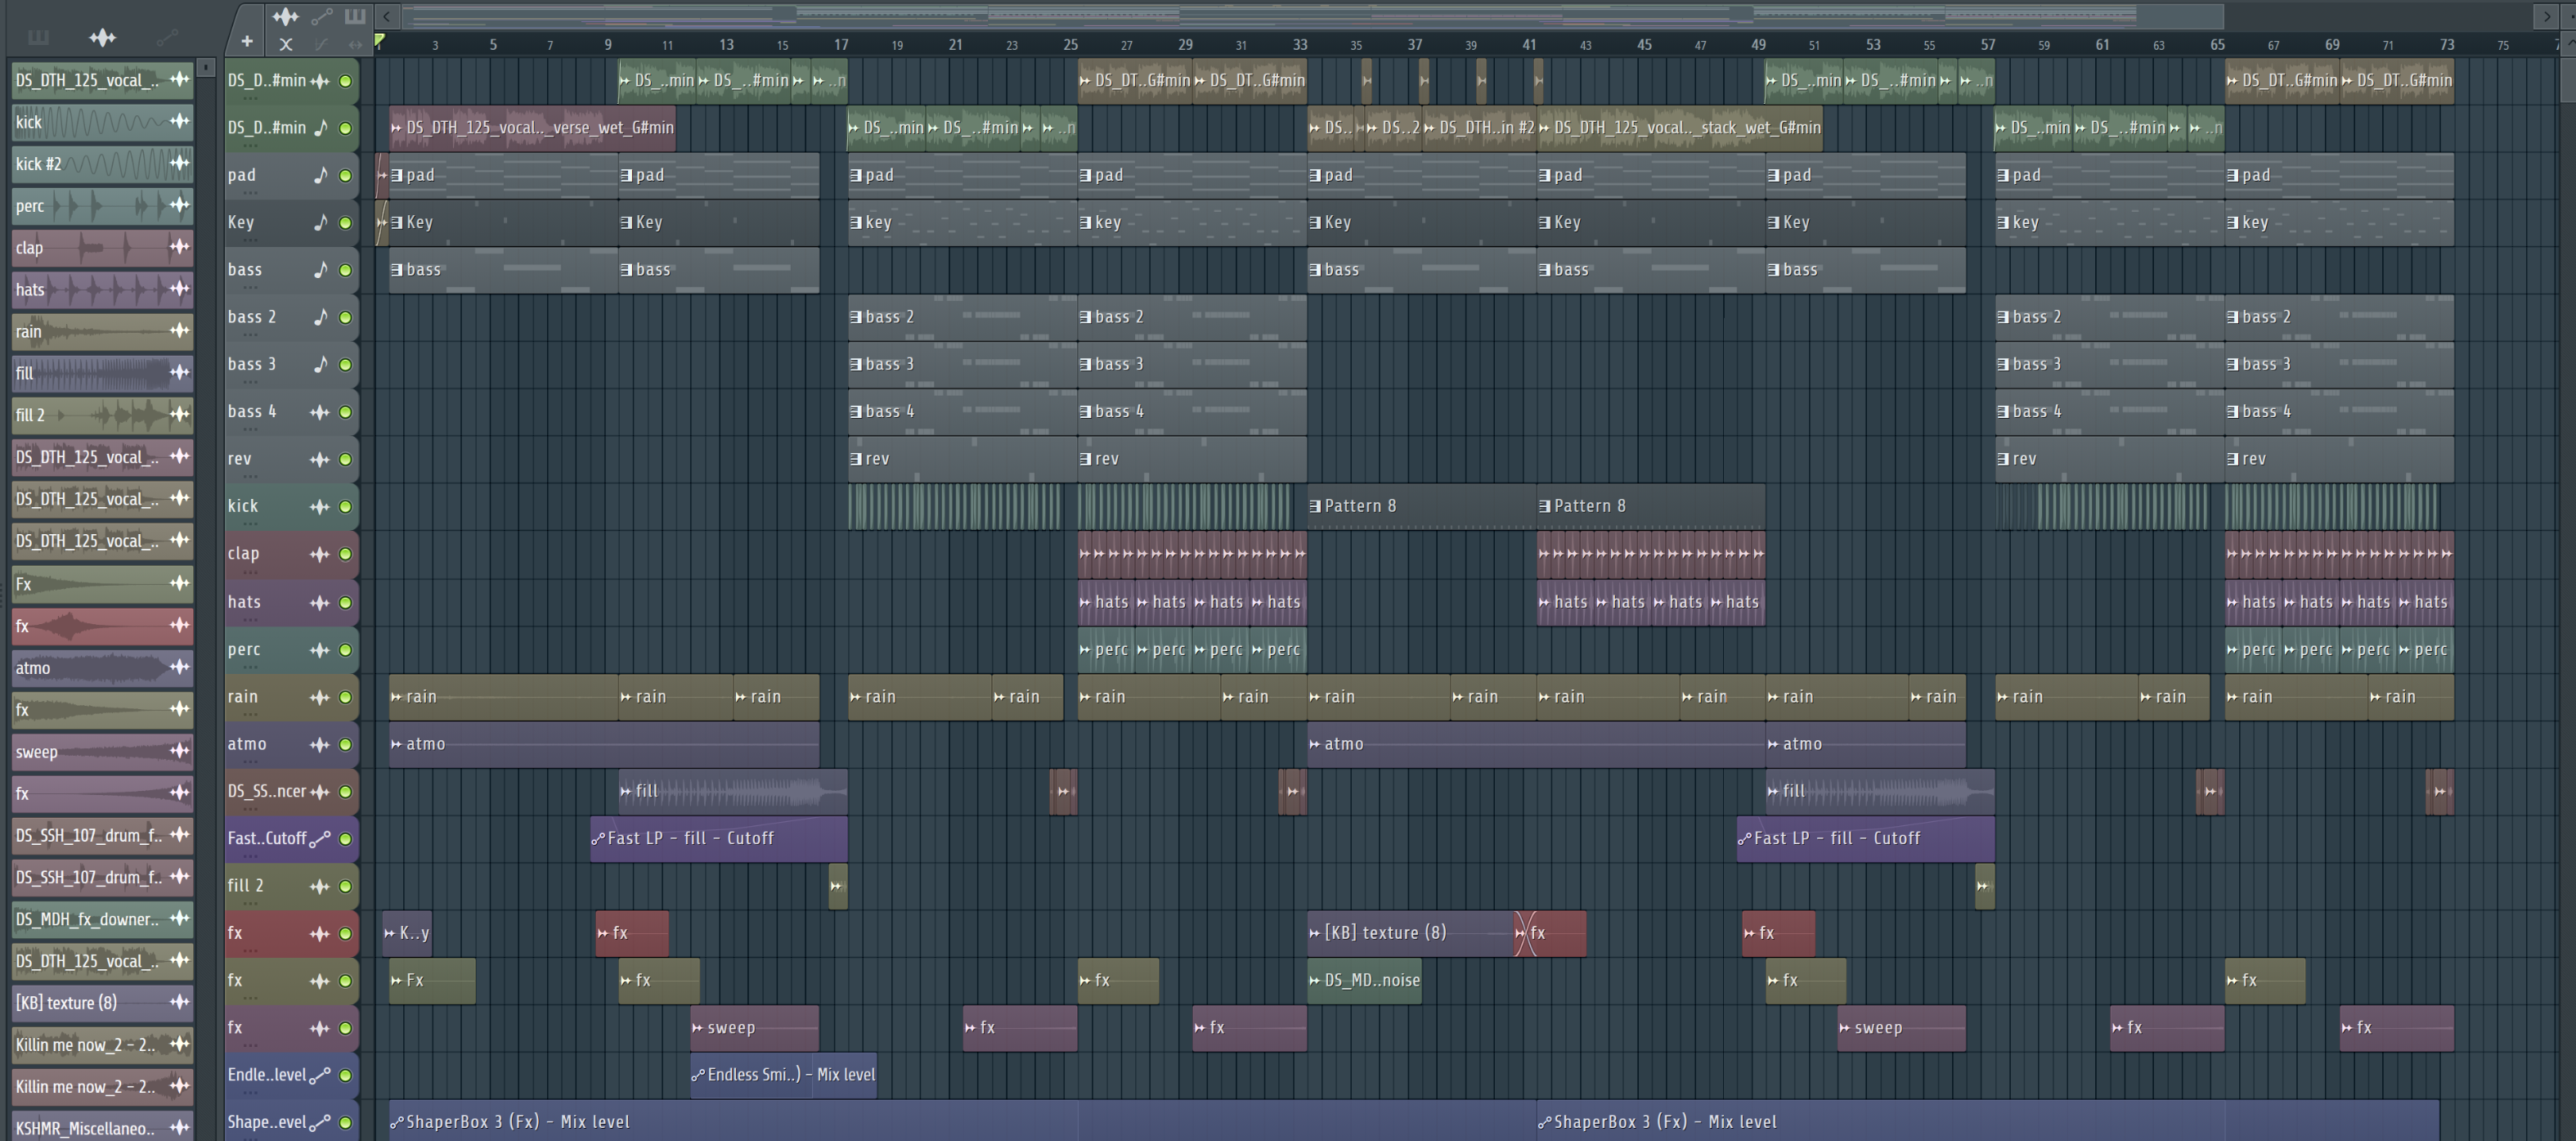Click the left scroll arrow of the overview
Image resolution: width=2576 pixels, height=1141 pixels.
386,16
